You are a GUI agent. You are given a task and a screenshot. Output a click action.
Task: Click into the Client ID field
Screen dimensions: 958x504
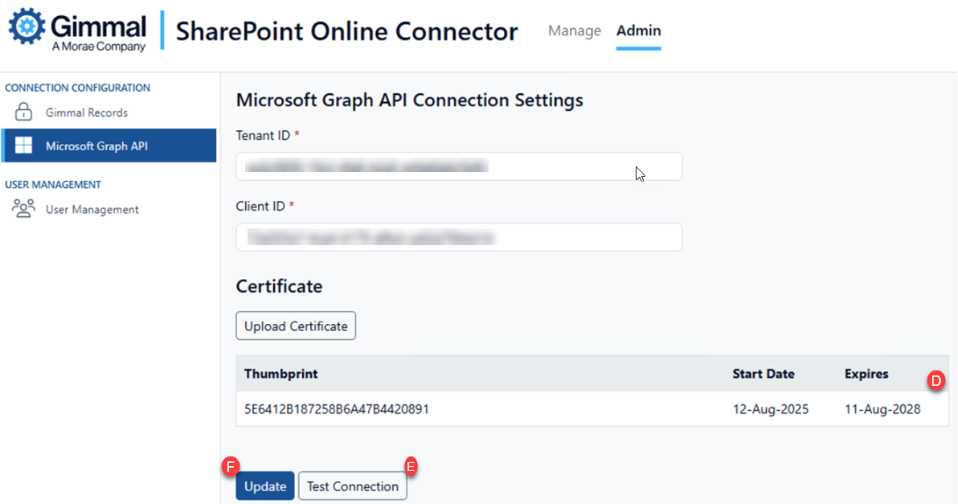pyautogui.click(x=459, y=237)
